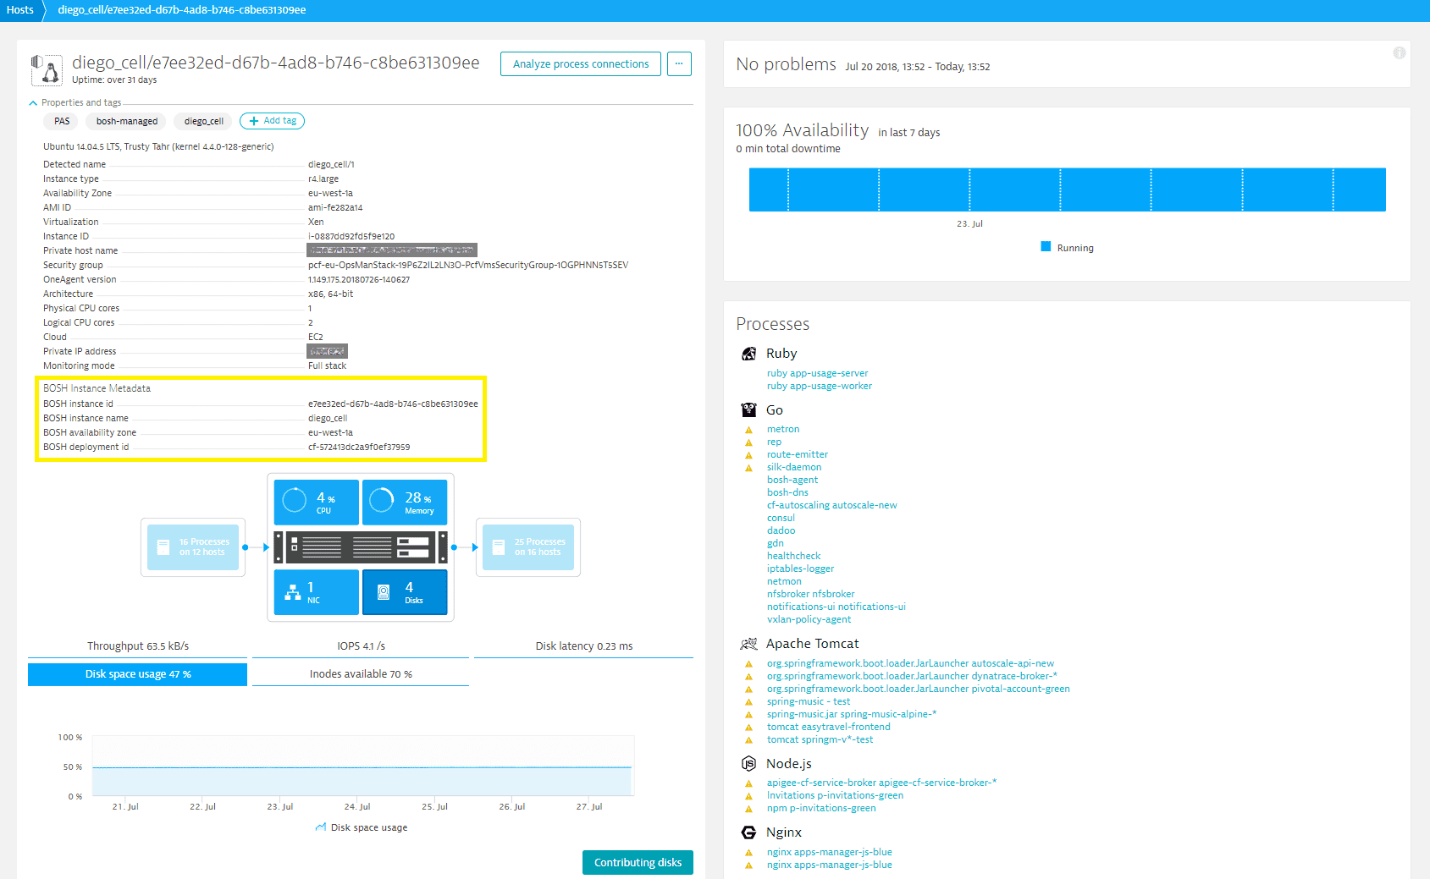This screenshot has width=1430, height=879.
Task: Open JarLauncher dynatrace-broker-* process
Action: (x=912, y=676)
